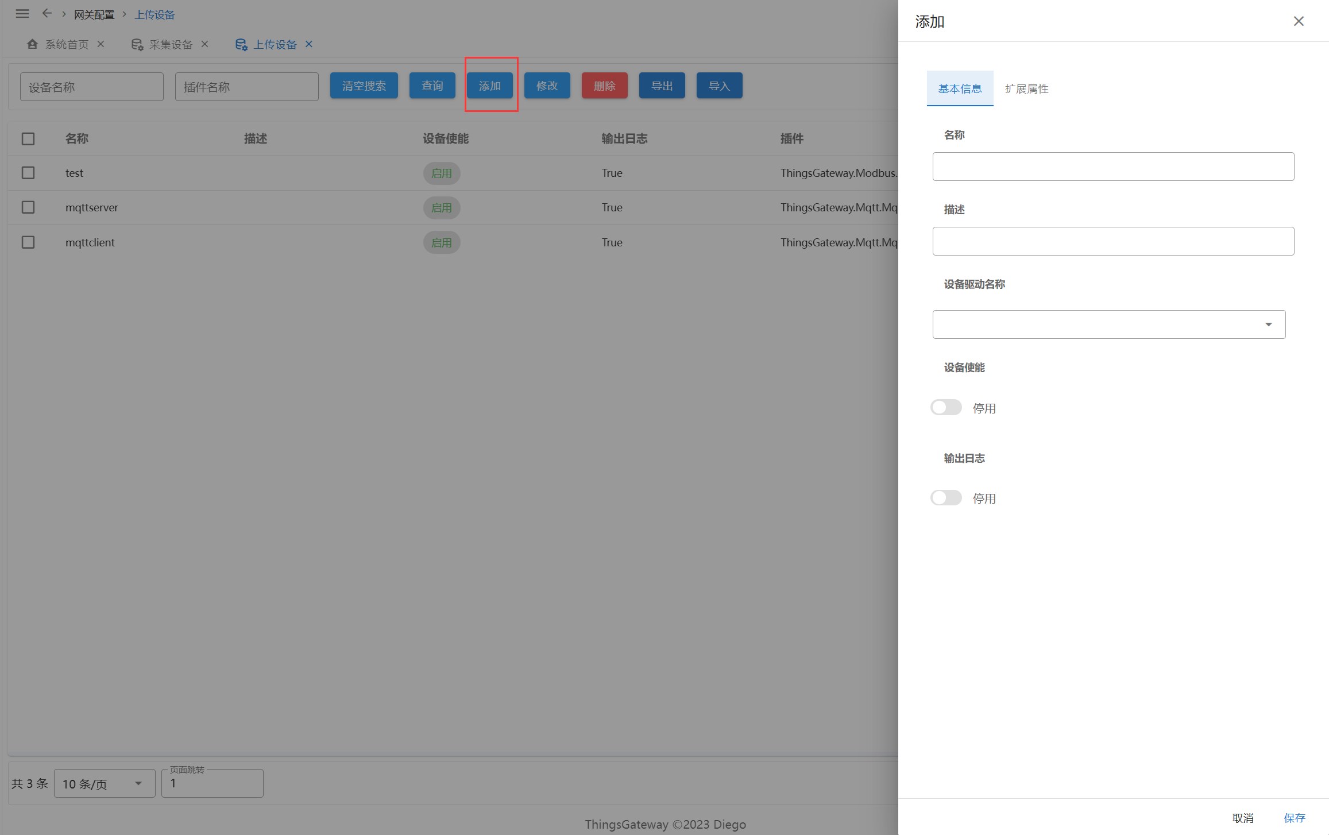Open the 10 条/页 page size dropdown

[104, 784]
